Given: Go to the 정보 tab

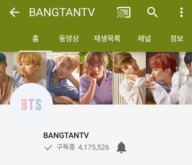Looking at the screenshot, I should [x=177, y=39].
